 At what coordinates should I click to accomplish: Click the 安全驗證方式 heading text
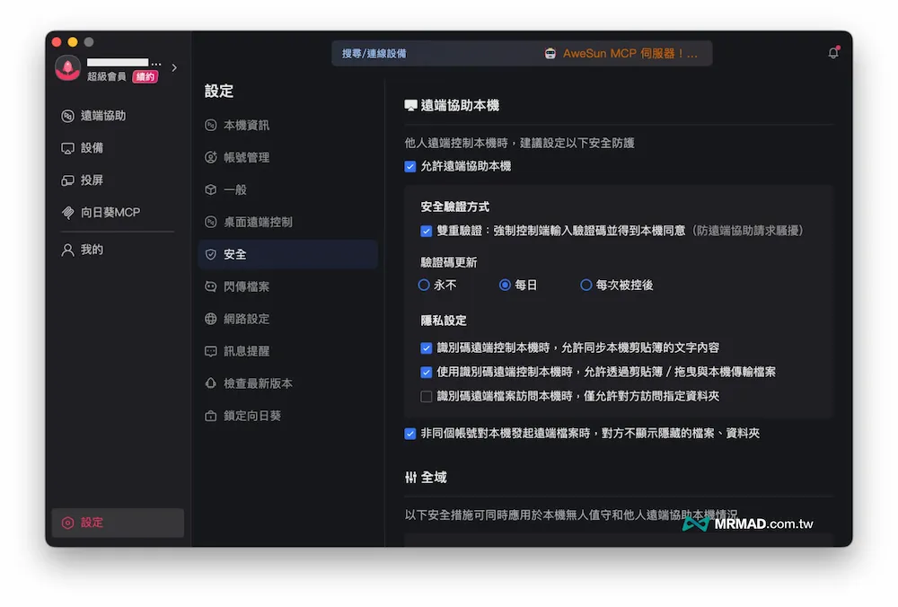point(454,207)
